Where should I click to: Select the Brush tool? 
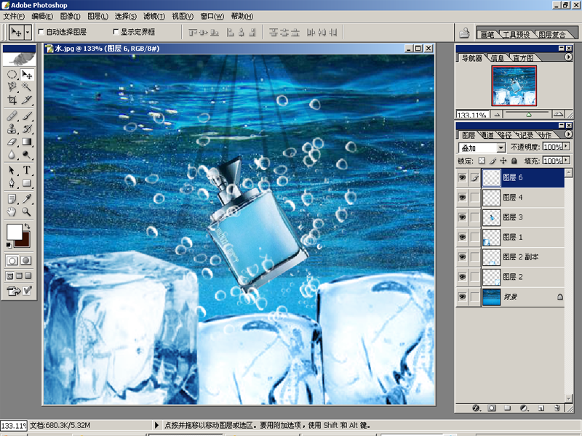click(x=27, y=116)
